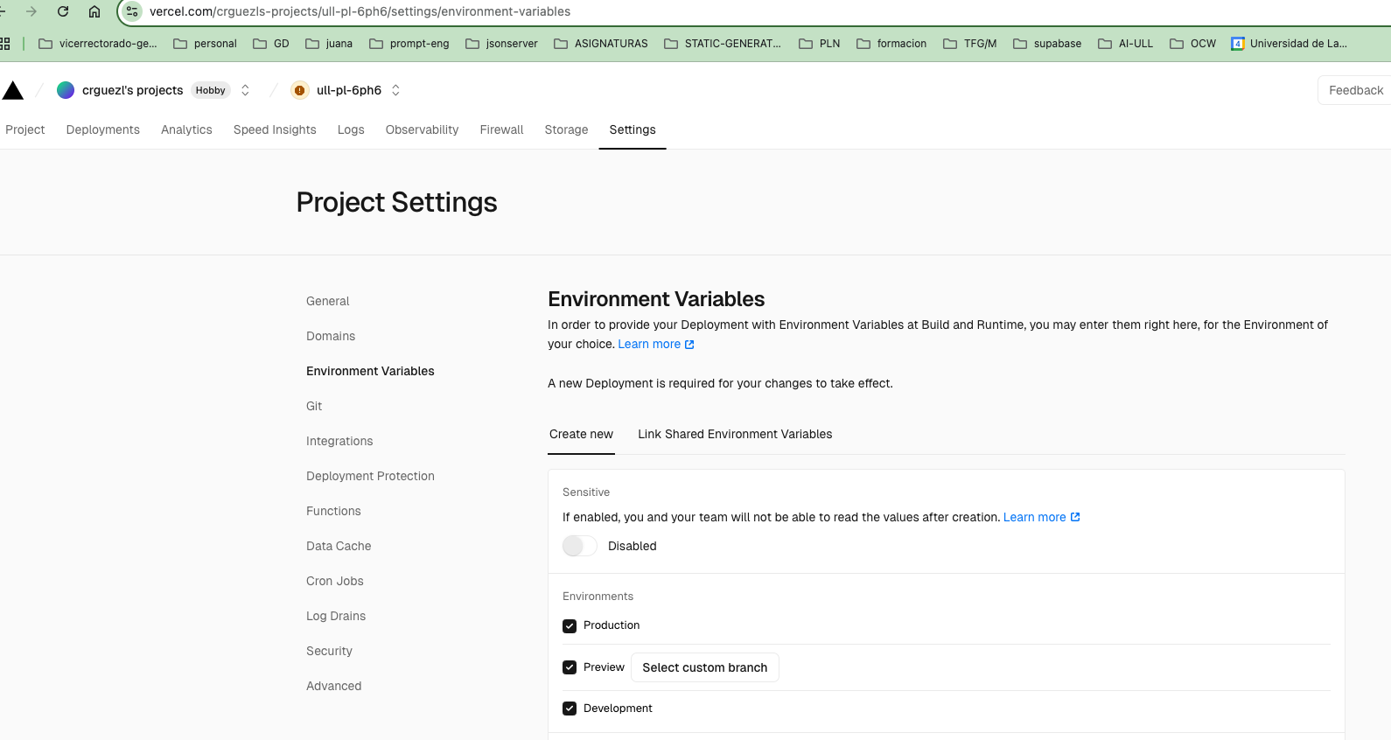Switch to the Deployments tab
Image resolution: width=1391 pixels, height=740 pixels.
coord(103,129)
